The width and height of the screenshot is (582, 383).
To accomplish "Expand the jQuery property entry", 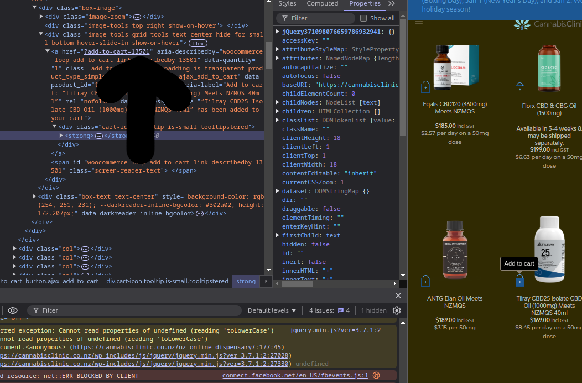I will (277, 32).
